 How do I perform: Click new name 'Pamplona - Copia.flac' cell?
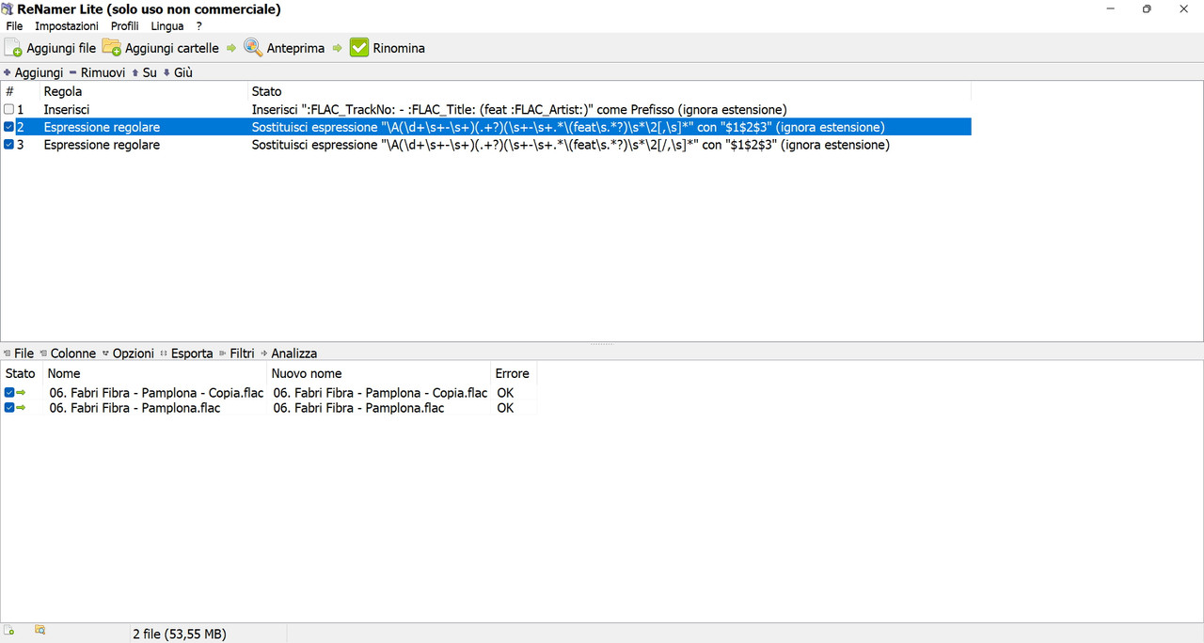coord(380,393)
